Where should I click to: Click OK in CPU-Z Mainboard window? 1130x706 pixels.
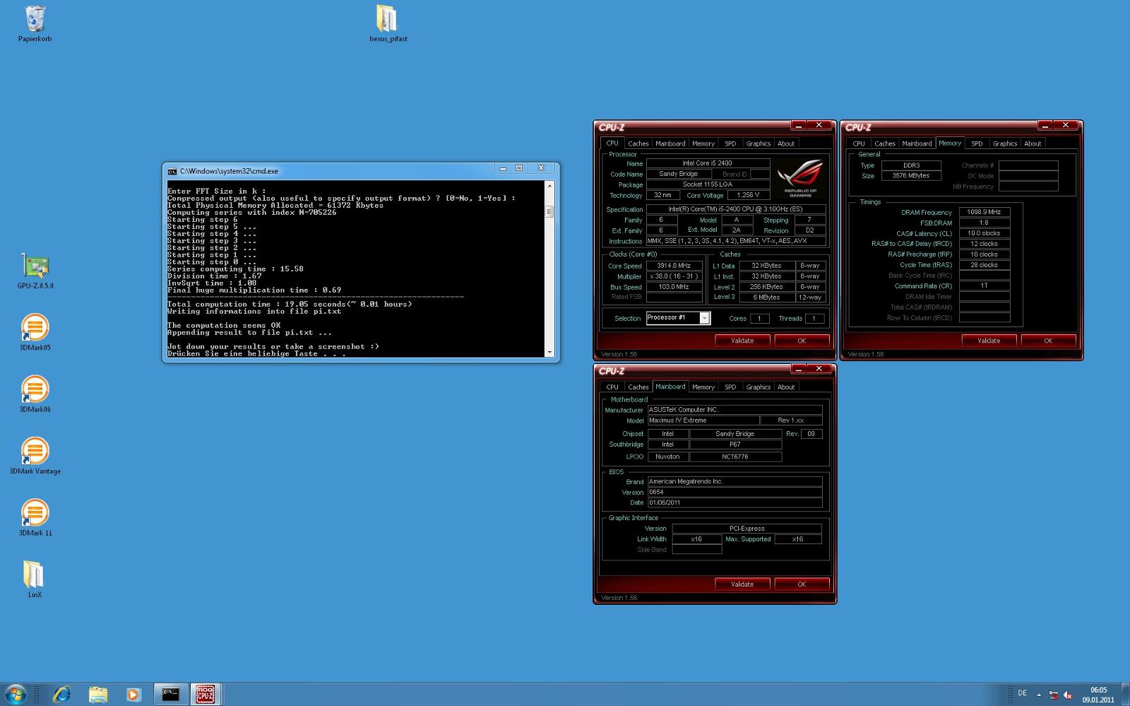coord(802,584)
